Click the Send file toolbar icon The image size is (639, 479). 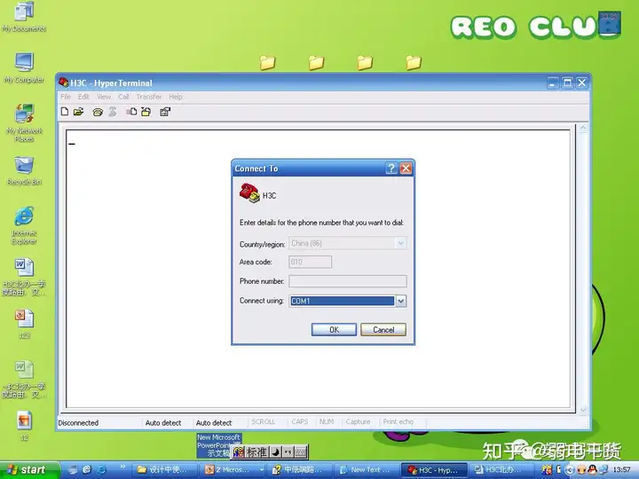pyautogui.click(x=131, y=112)
